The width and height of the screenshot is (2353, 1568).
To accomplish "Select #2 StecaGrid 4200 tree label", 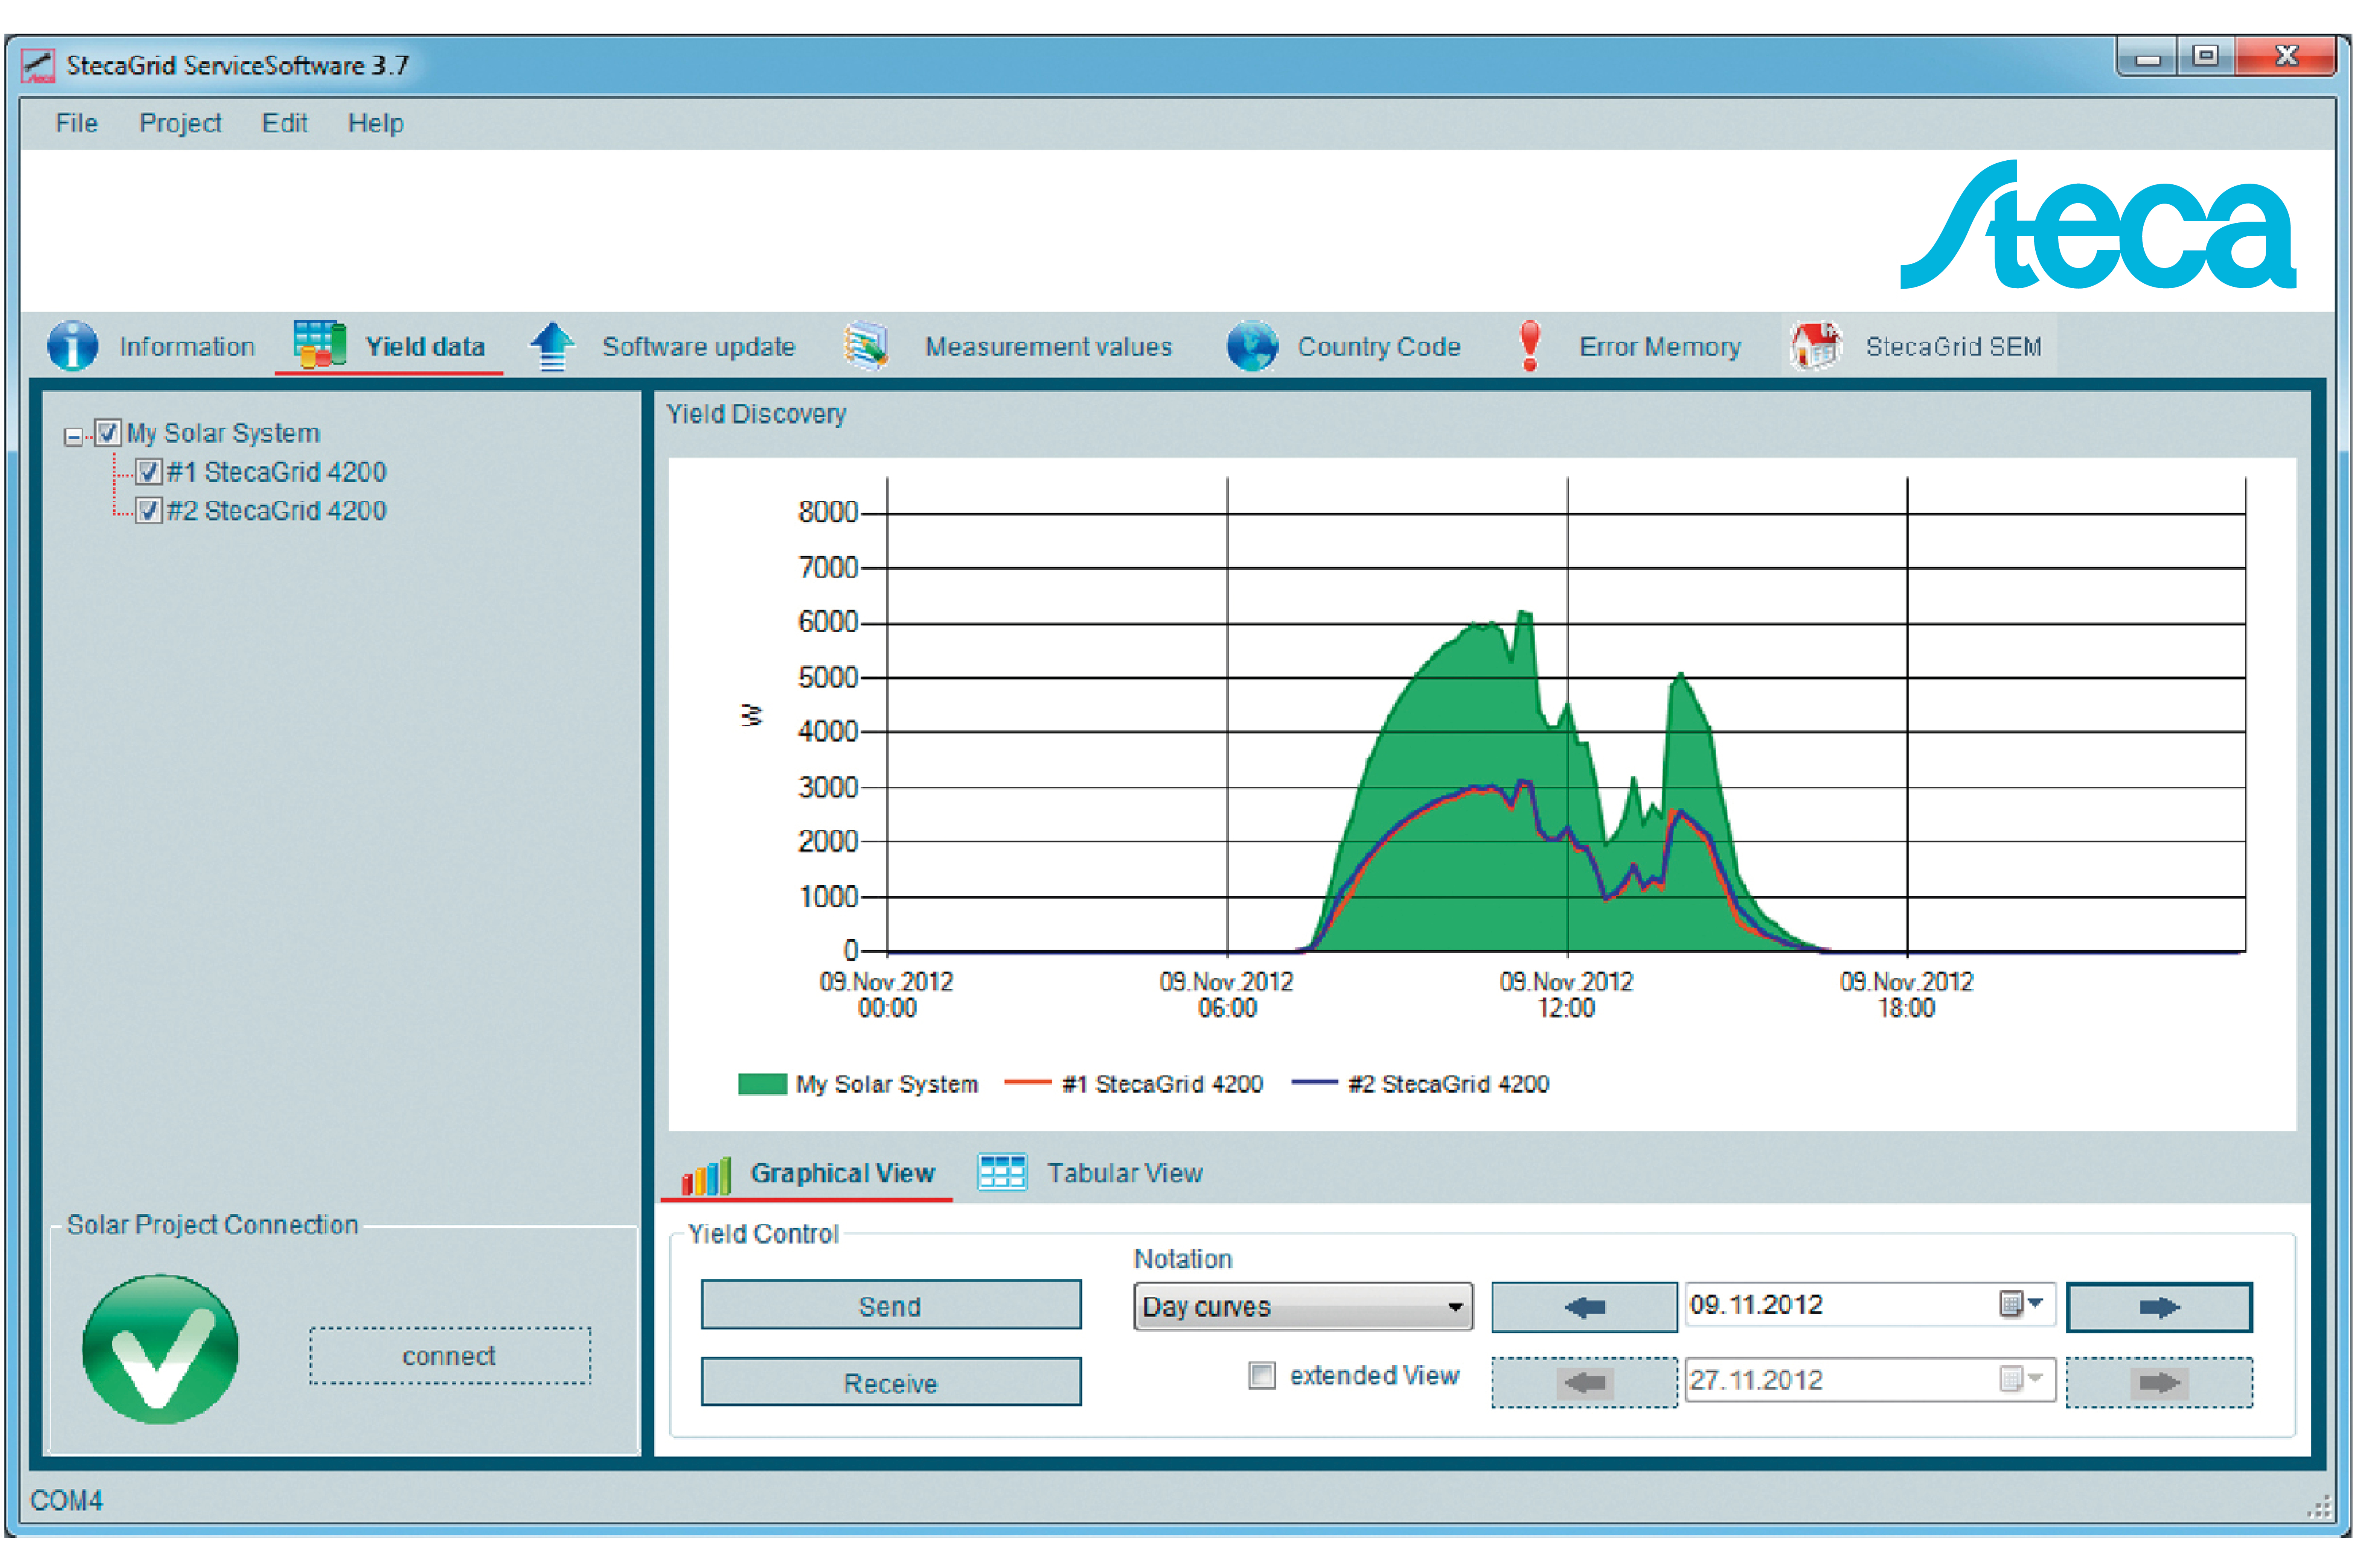I will coord(276,511).
